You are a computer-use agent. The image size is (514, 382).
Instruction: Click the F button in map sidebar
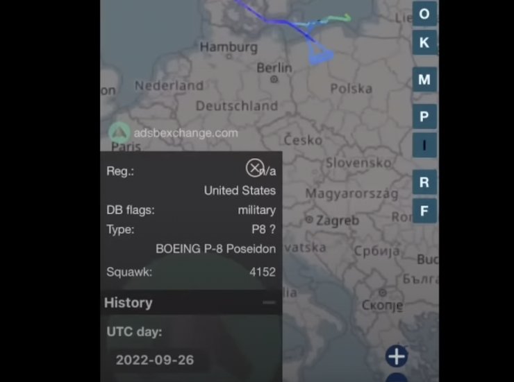click(424, 211)
